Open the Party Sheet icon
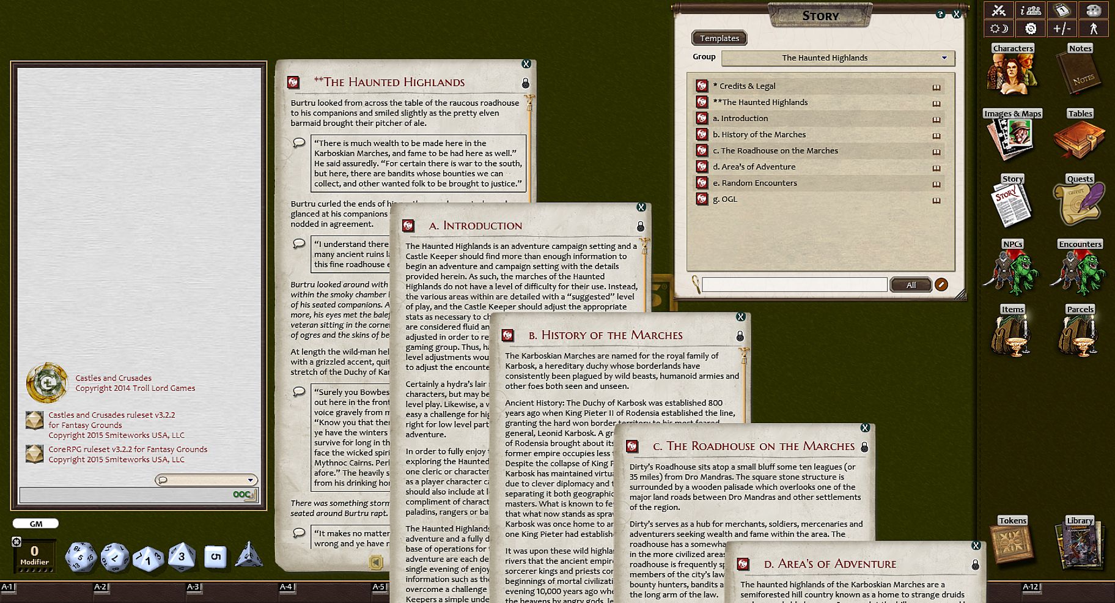1115x603 pixels. coord(1031,10)
